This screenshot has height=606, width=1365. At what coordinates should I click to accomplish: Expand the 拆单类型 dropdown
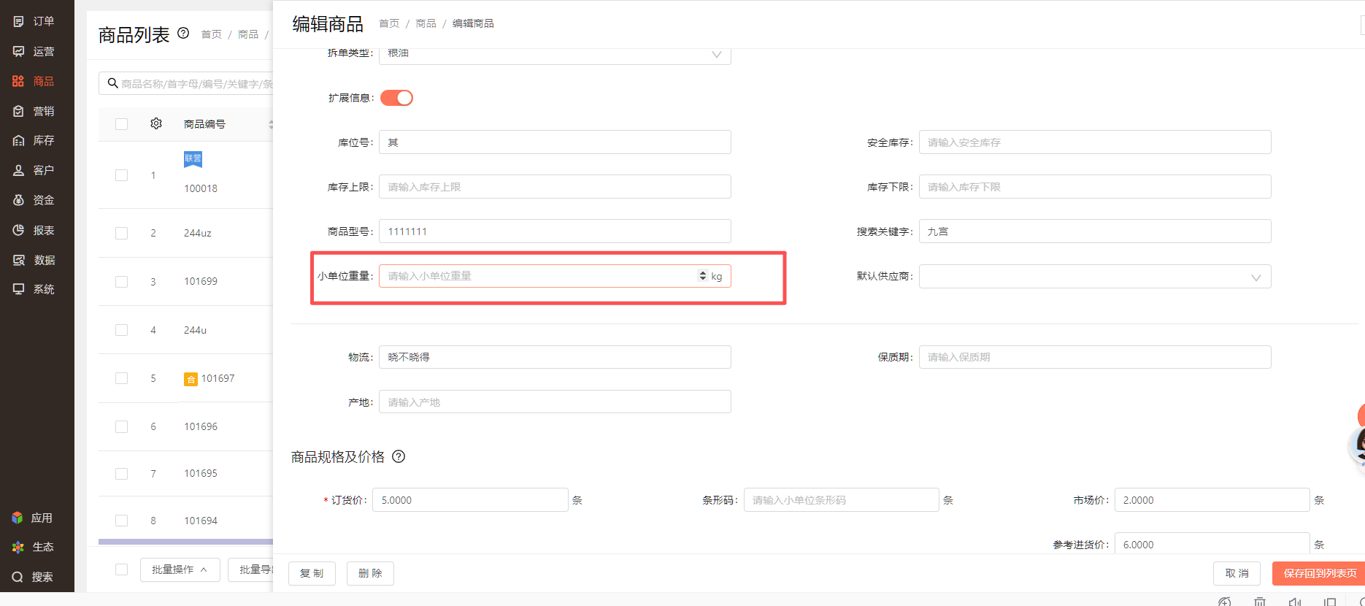(555, 54)
